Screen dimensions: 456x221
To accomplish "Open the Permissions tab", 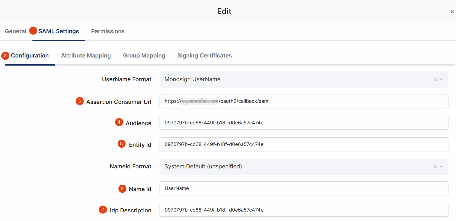I will 108,31.
